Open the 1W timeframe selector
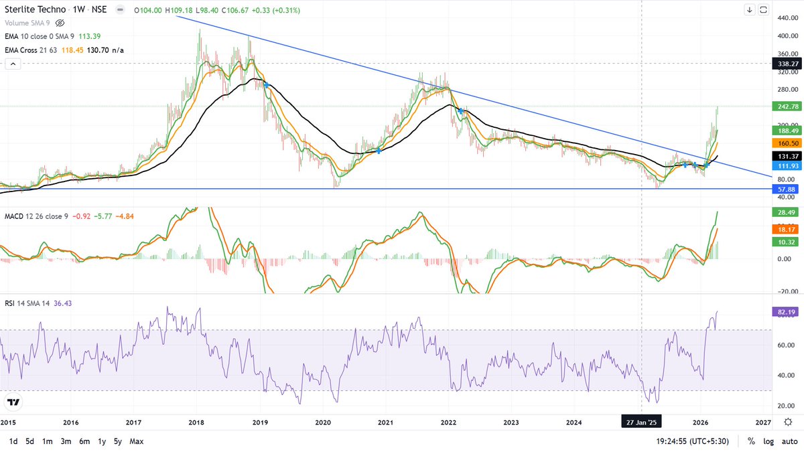804x452 pixels. (x=78, y=9)
